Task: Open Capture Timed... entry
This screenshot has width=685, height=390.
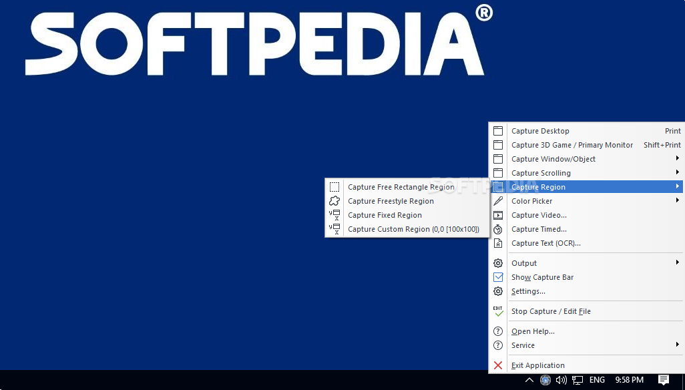Action: [587, 229]
